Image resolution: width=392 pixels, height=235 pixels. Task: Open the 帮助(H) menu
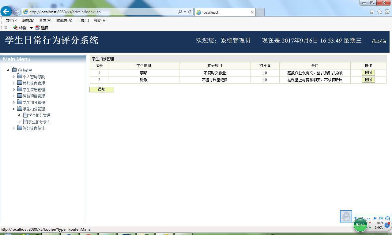click(100, 21)
